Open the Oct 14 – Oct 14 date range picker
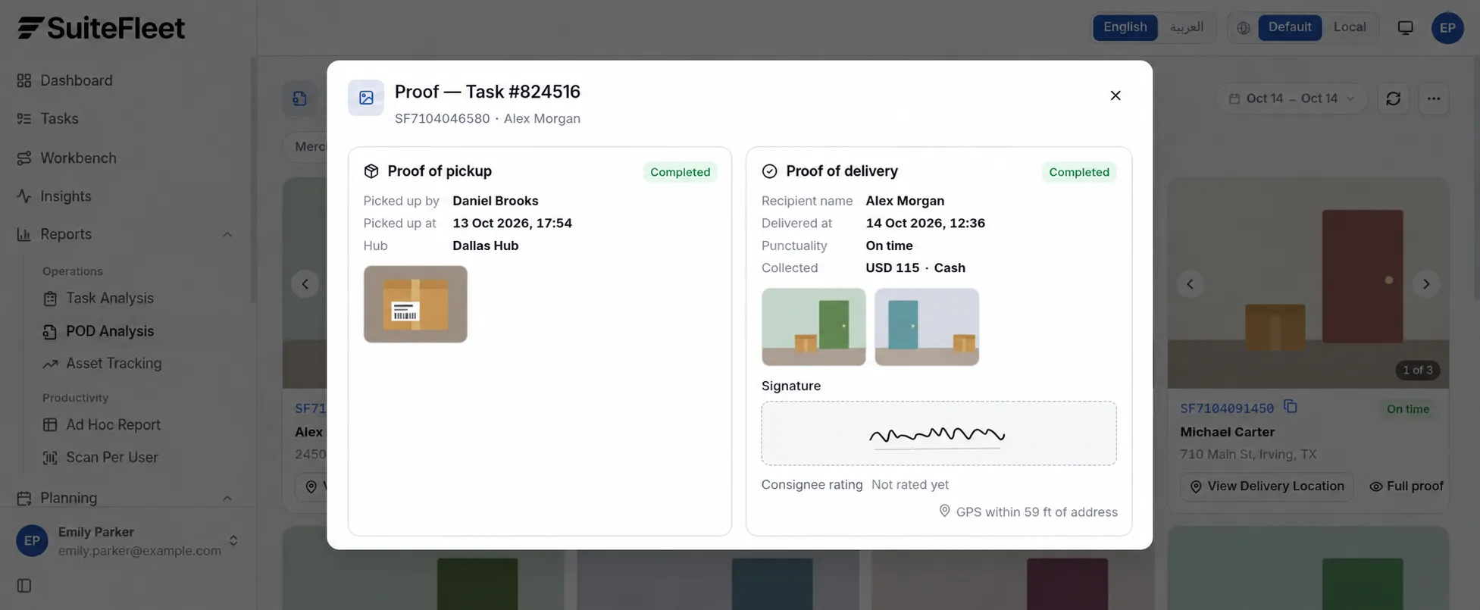Screen dimensions: 1480x610 (1291, 99)
